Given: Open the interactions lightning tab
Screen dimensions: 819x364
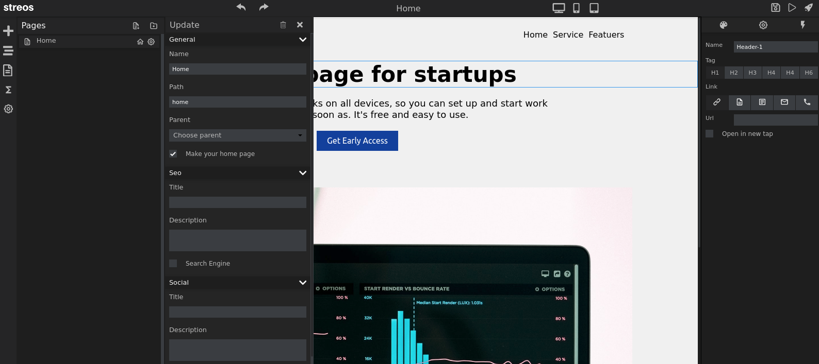Looking at the screenshot, I should click(x=803, y=25).
